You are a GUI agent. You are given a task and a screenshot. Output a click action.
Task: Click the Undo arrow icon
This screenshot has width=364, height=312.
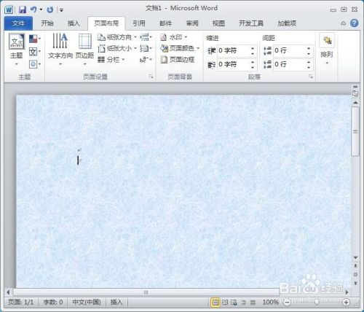[33, 9]
